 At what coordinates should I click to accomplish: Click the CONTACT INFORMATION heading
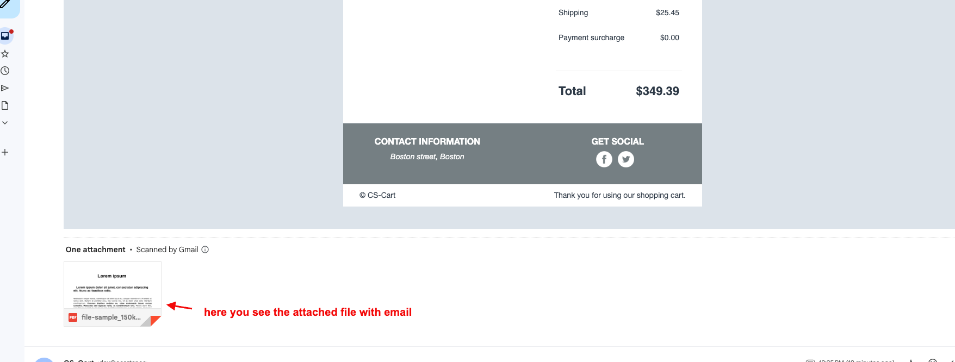[427, 141]
